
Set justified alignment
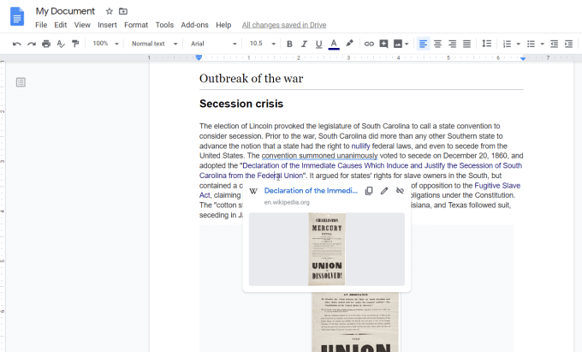[466, 44]
